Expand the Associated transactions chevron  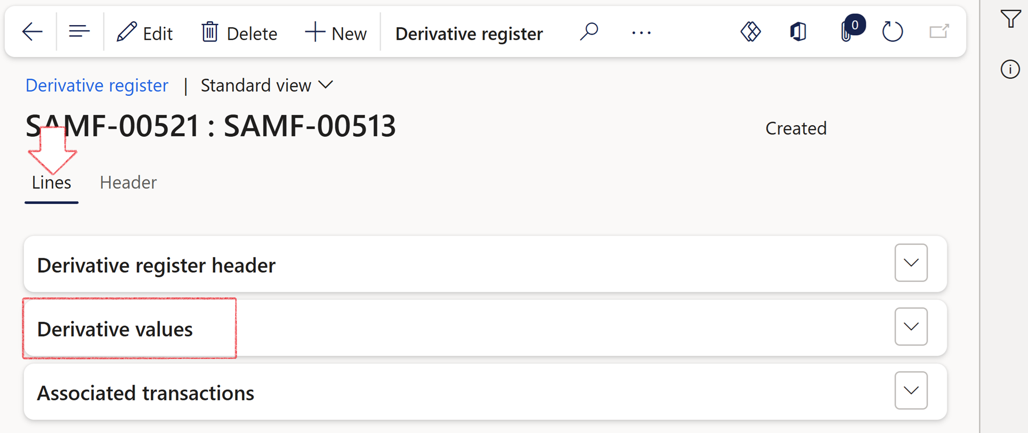tap(911, 391)
